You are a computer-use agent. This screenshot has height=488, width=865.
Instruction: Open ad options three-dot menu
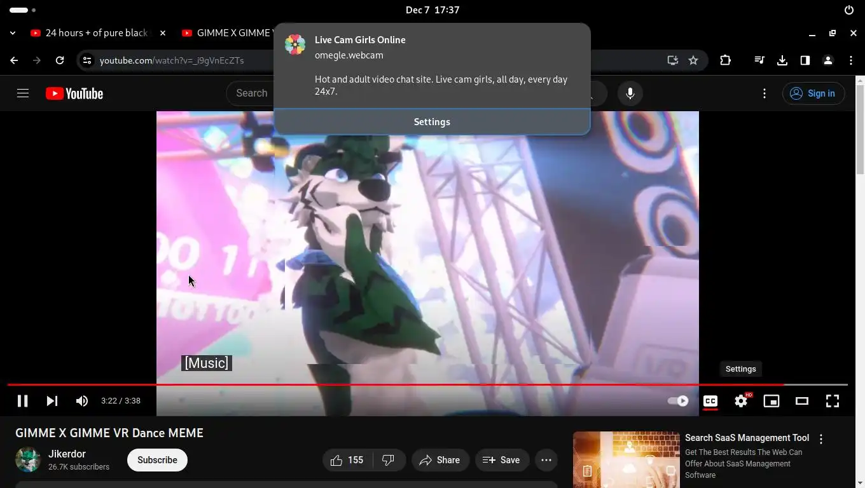click(821, 439)
